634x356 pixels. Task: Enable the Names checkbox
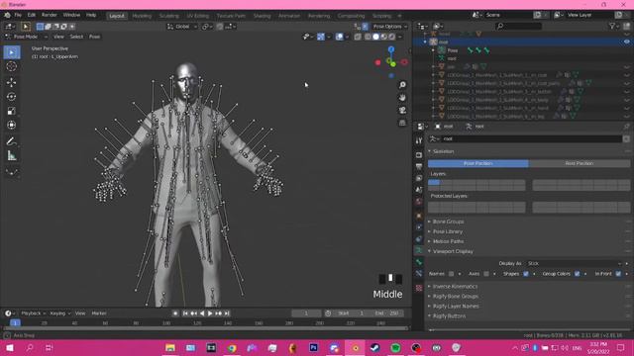pyautogui.click(x=452, y=274)
